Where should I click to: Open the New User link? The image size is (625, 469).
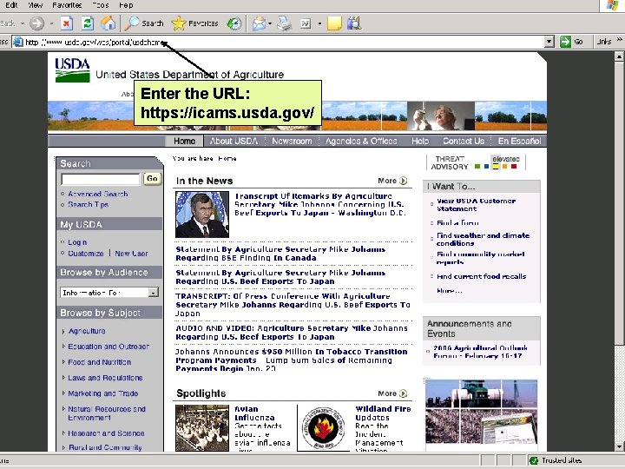131,254
